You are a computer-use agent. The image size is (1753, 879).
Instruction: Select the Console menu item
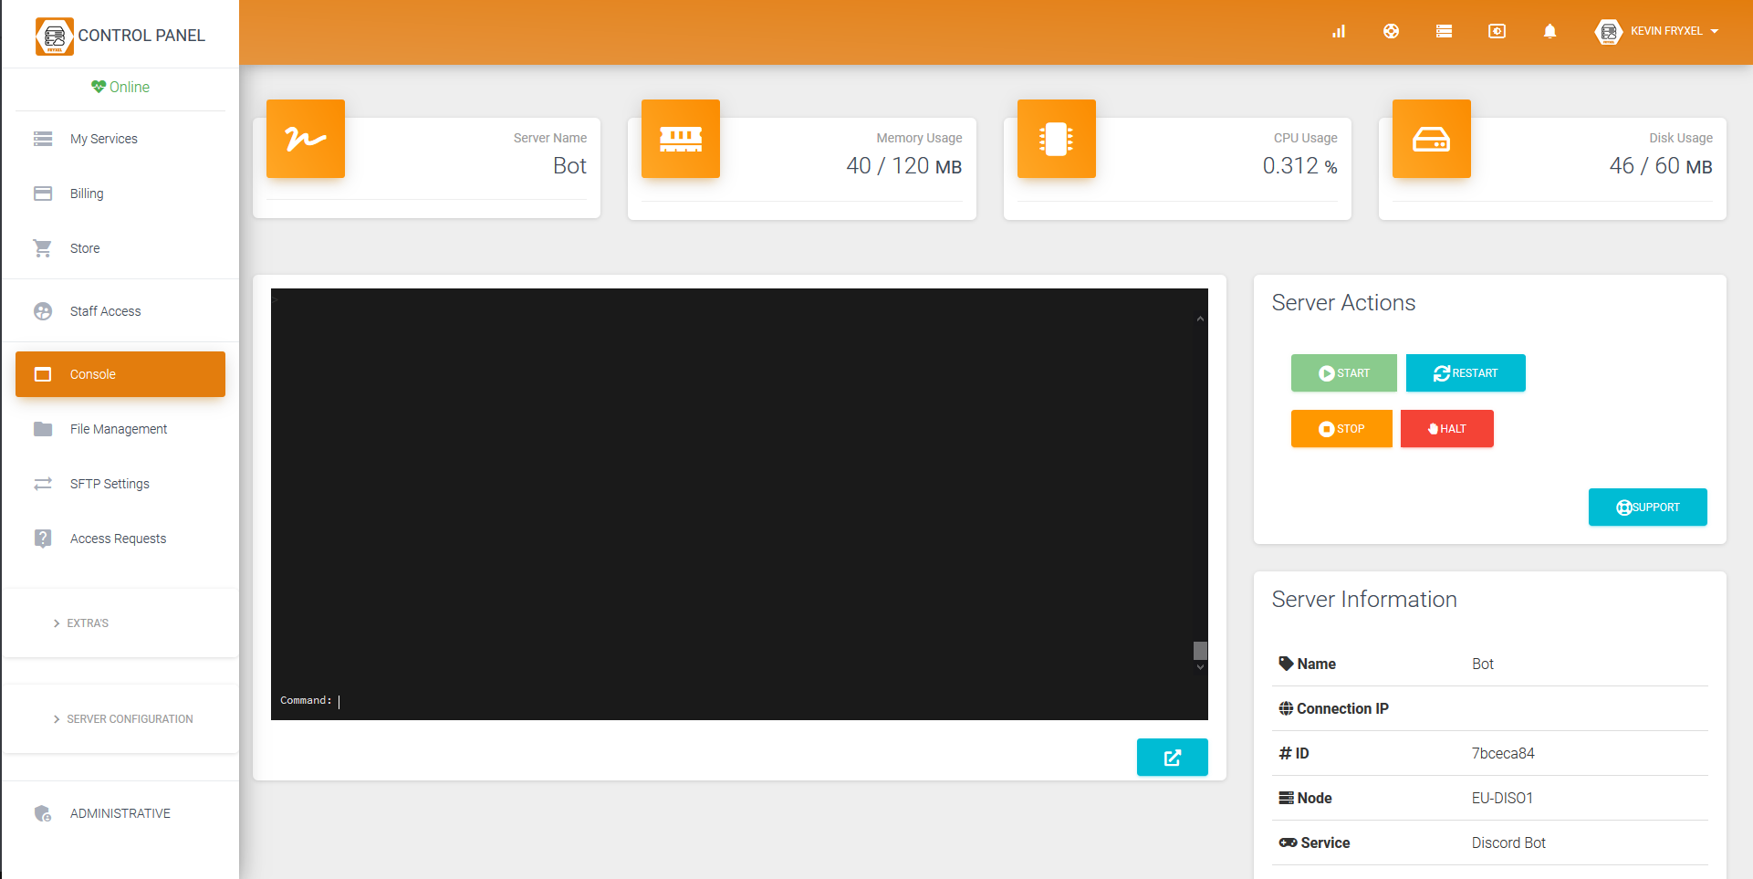pyautogui.click(x=120, y=374)
